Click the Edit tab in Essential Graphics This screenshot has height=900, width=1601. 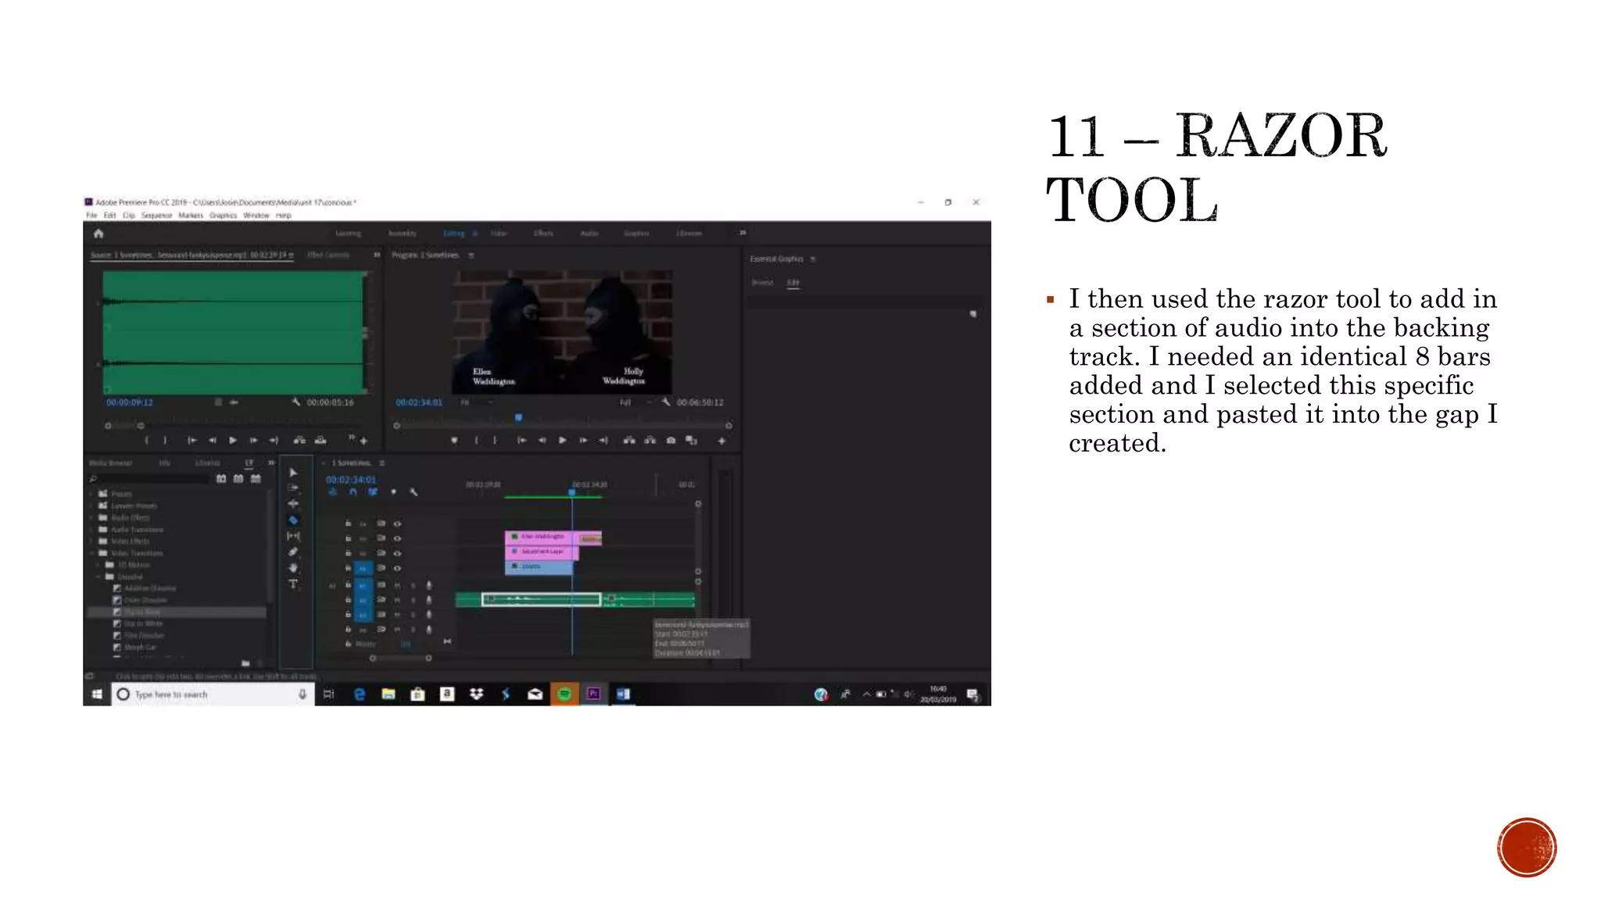[x=793, y=283]
